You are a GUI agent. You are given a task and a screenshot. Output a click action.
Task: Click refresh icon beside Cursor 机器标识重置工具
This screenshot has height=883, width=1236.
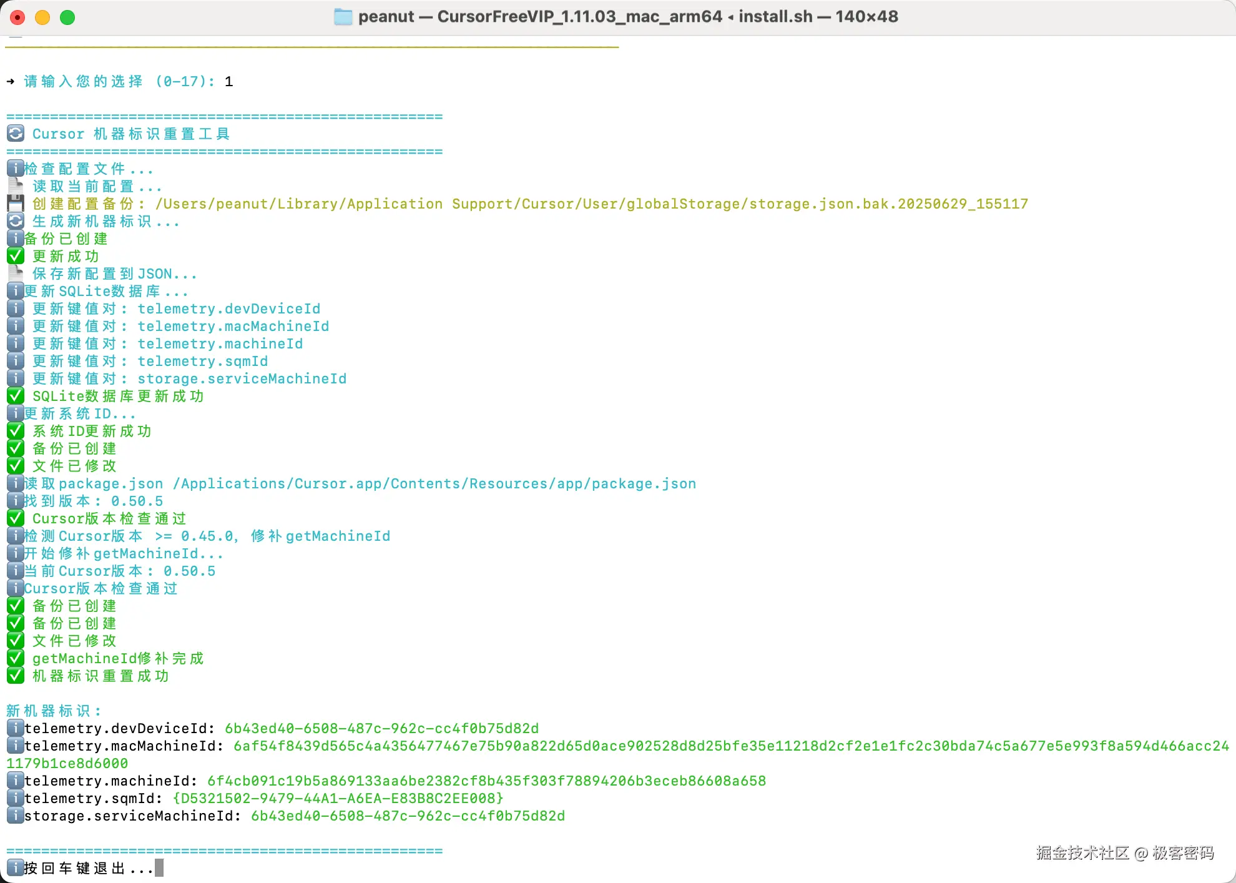[16, 134]
